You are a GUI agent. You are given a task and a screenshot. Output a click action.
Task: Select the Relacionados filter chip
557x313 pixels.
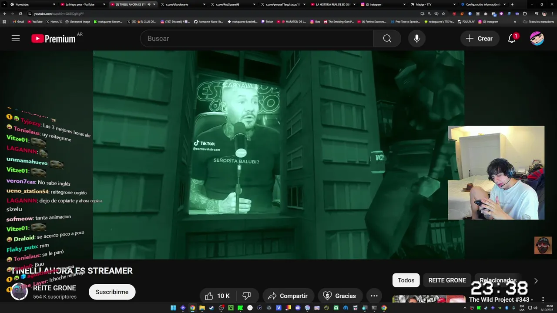click(498, 280)
